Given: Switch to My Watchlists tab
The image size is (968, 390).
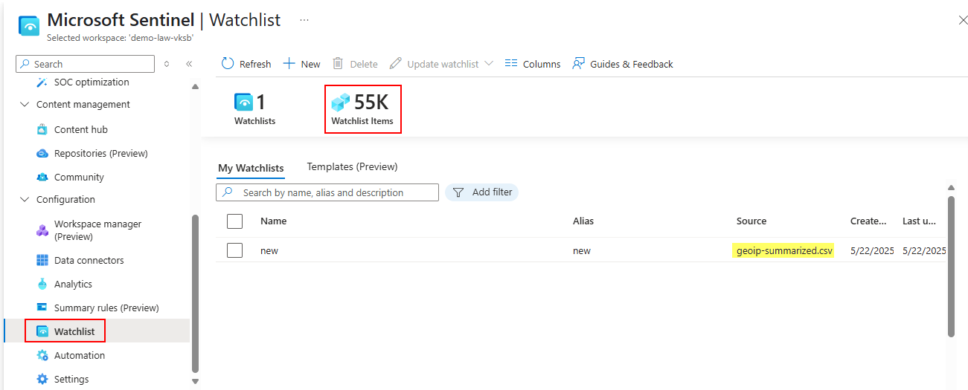Looking at the screenshot, I should coord(251,168).
